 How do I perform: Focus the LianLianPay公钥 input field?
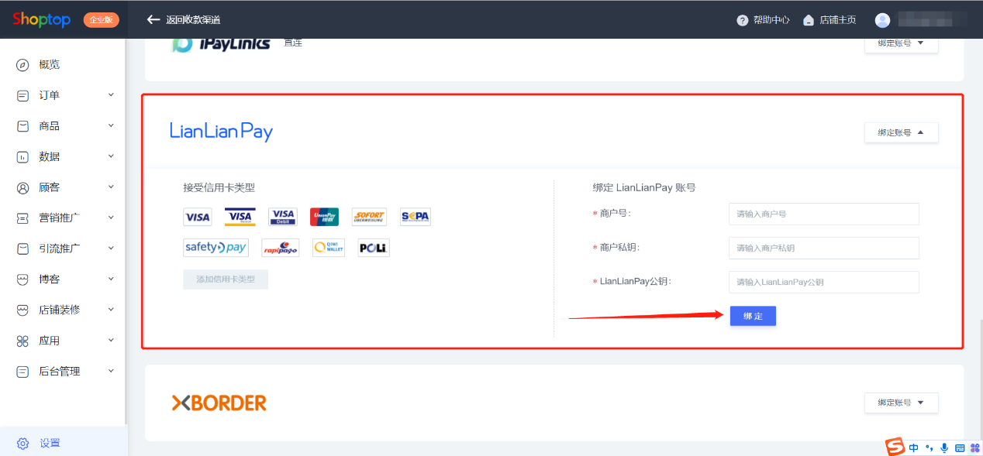coord(823,282)
